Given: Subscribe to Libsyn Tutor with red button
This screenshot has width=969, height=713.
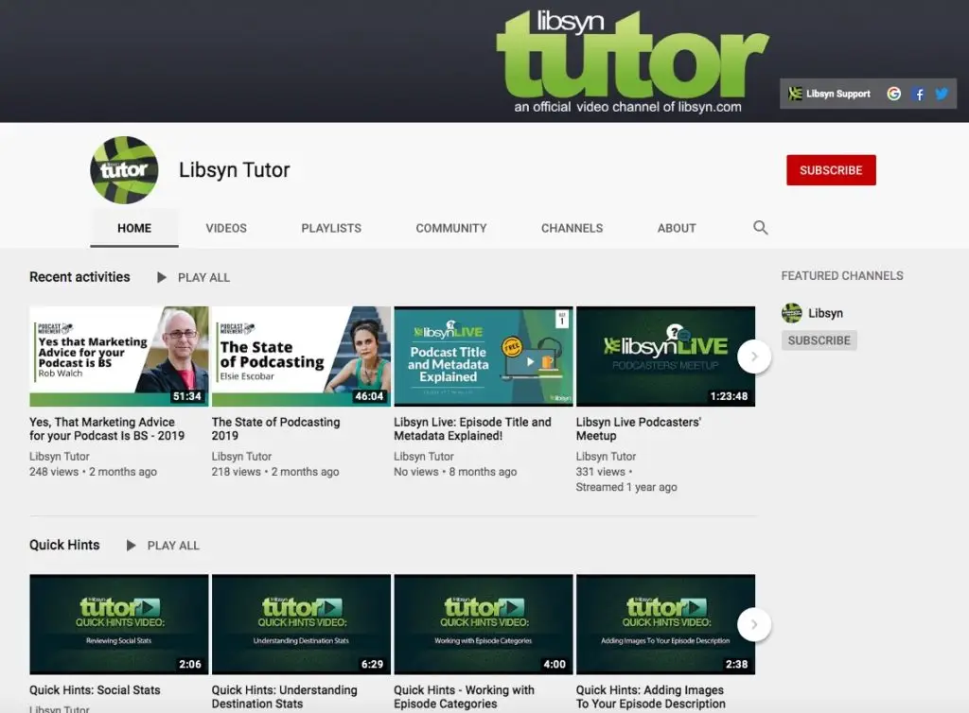Looking at the screenshot, I should pos(831,170).
